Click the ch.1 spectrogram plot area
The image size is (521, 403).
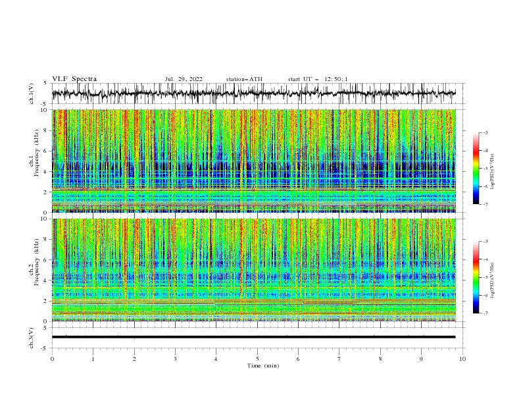[x=254, y=161]
